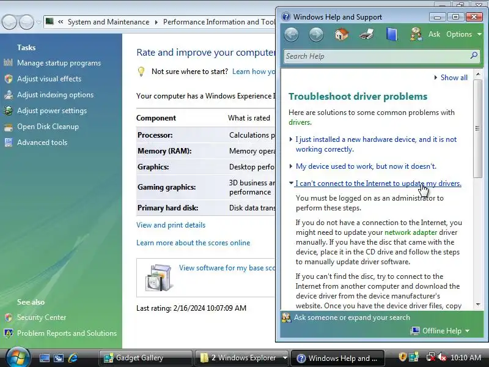Open the Options dropdown in Help

point(464,34)
